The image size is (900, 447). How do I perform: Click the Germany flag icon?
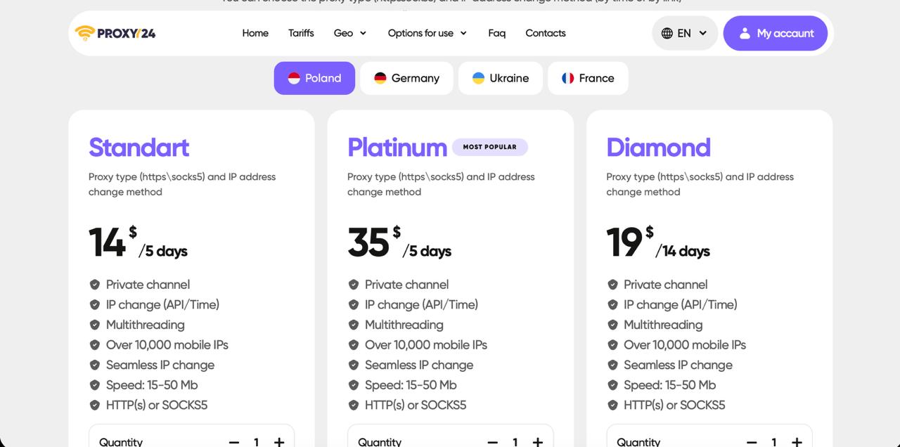tap(380, 78)
